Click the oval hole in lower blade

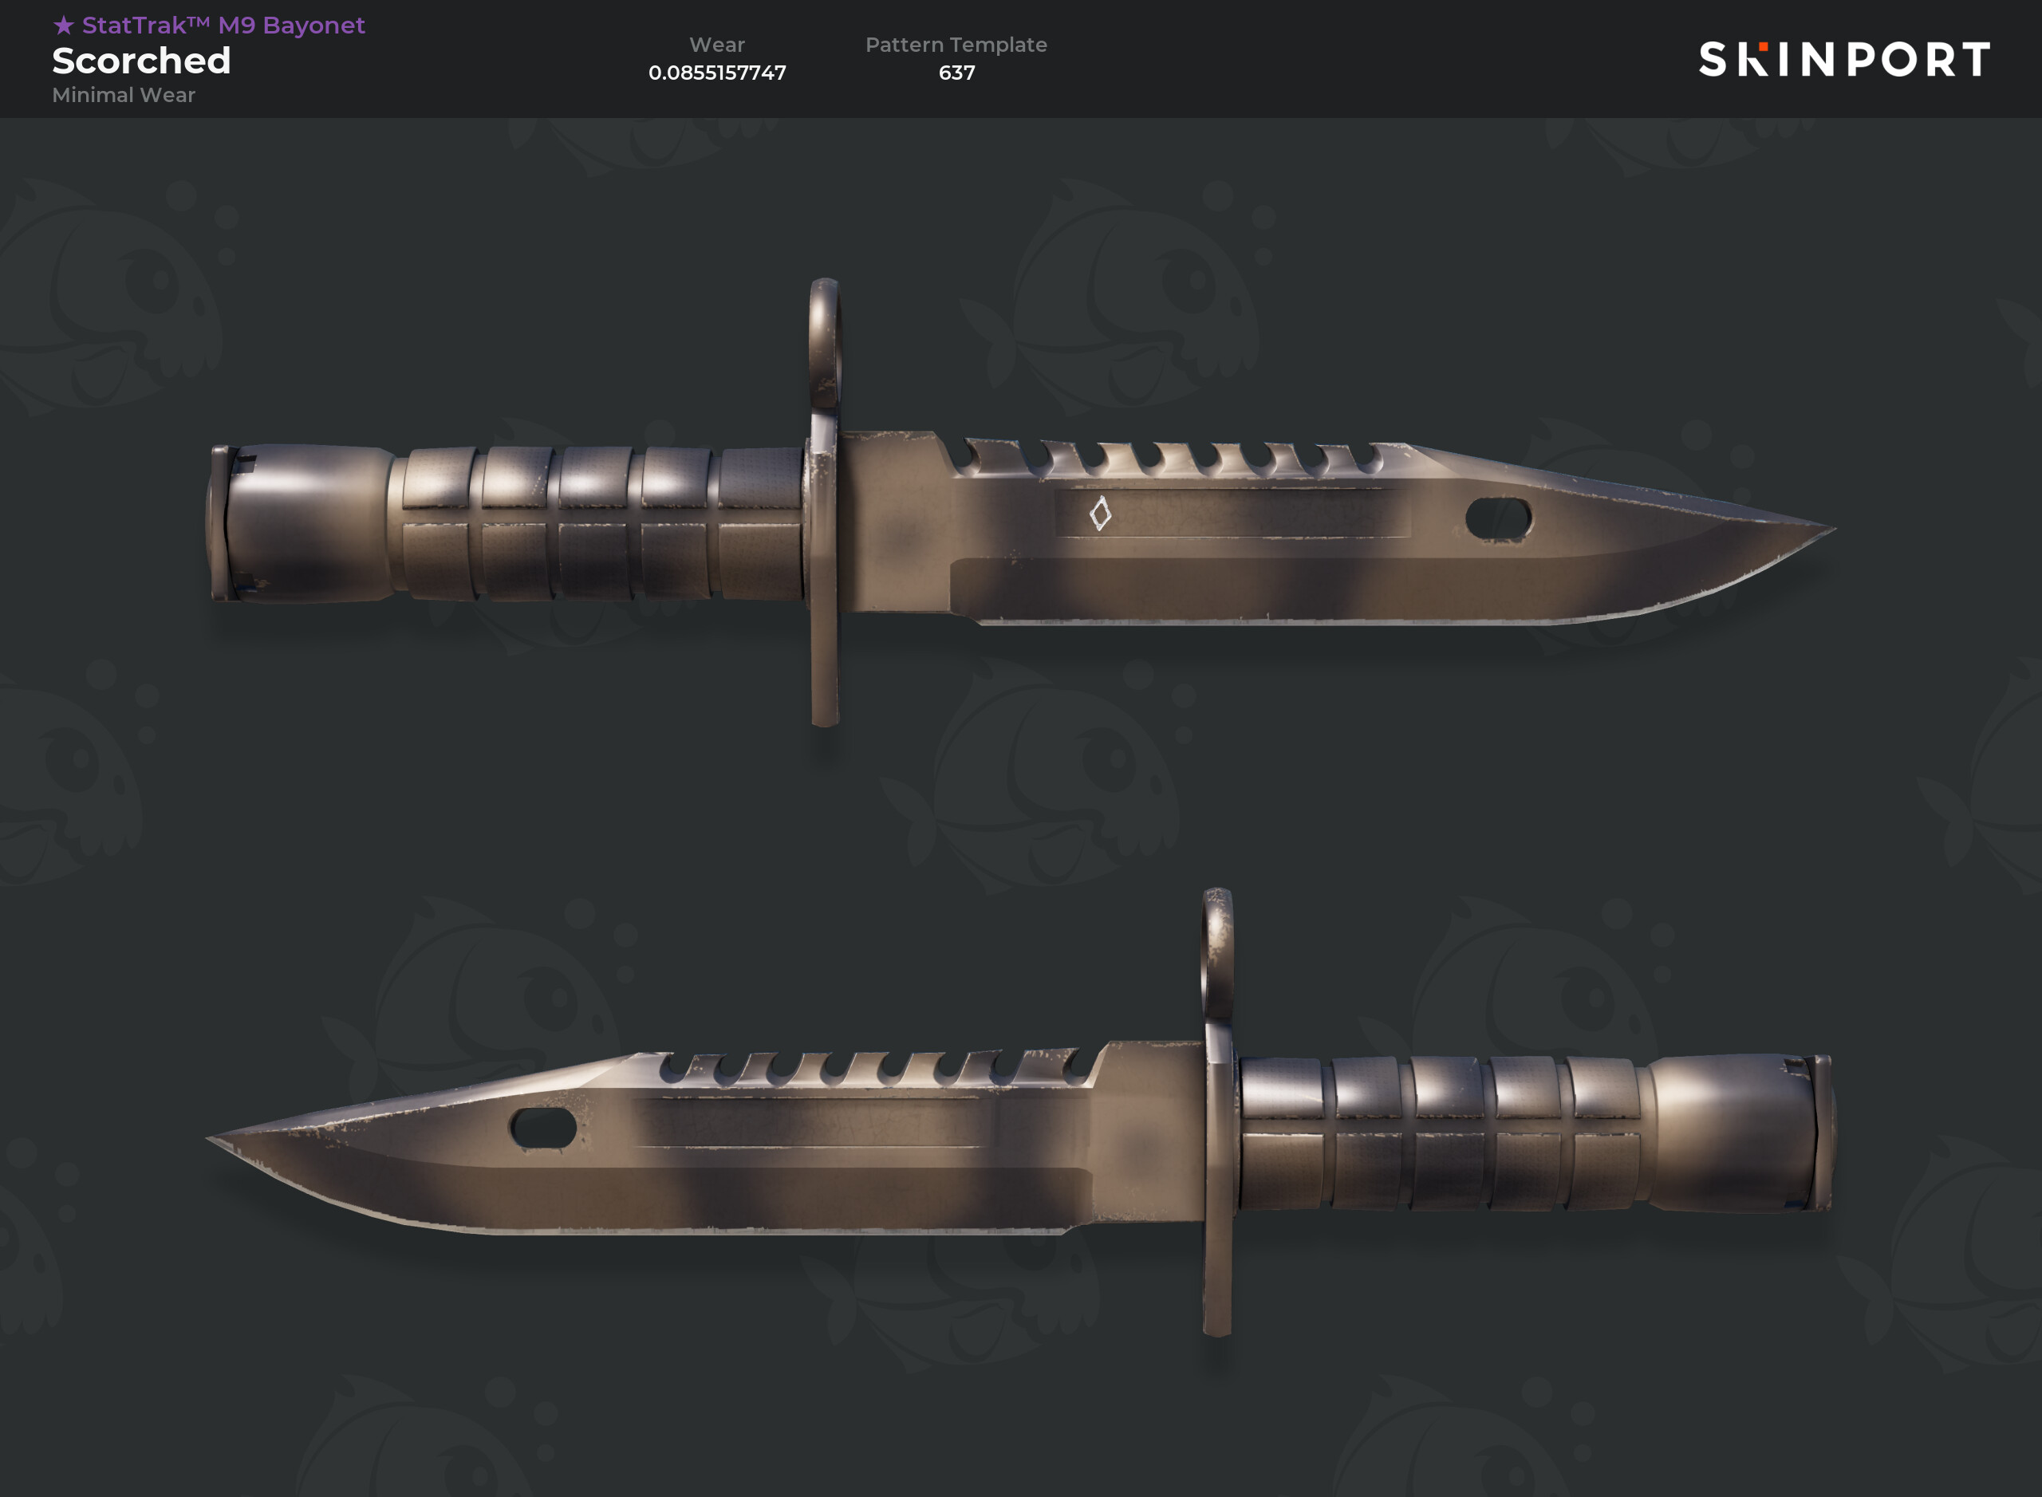coord(543,1129)
